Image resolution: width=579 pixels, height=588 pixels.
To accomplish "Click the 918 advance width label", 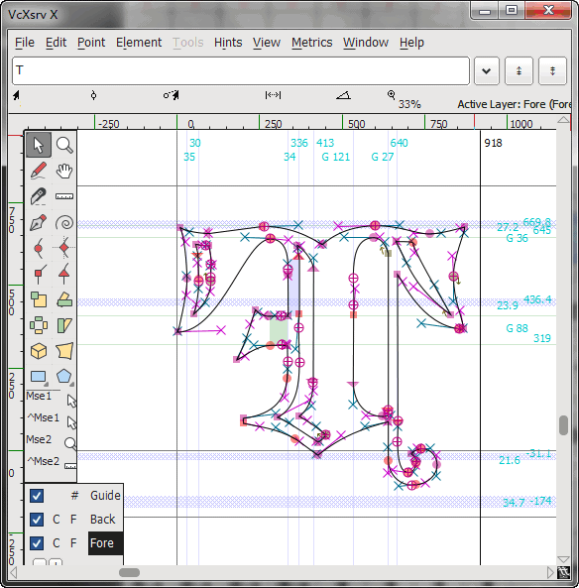I will point(493,143).
